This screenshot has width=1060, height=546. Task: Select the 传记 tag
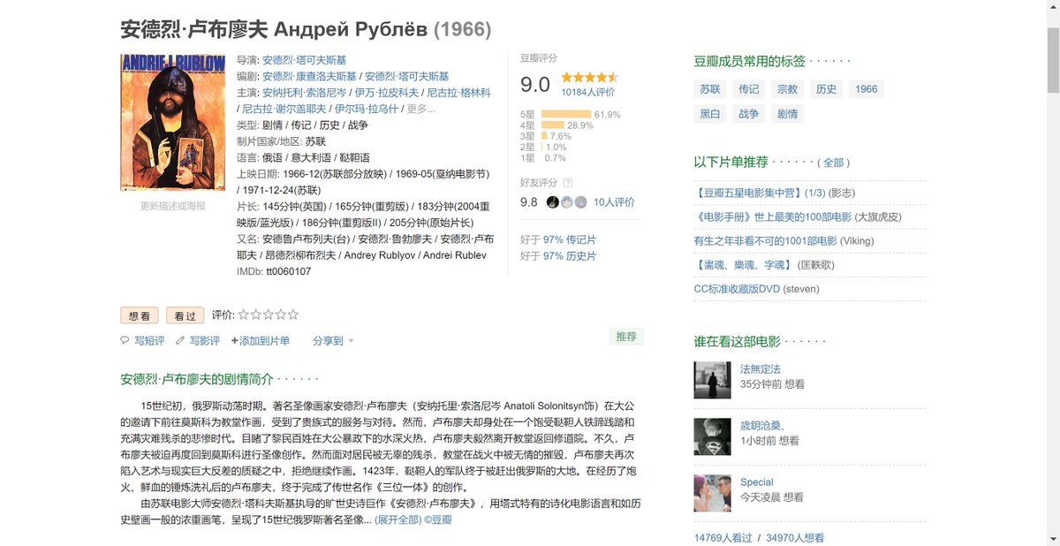(749, 89)
